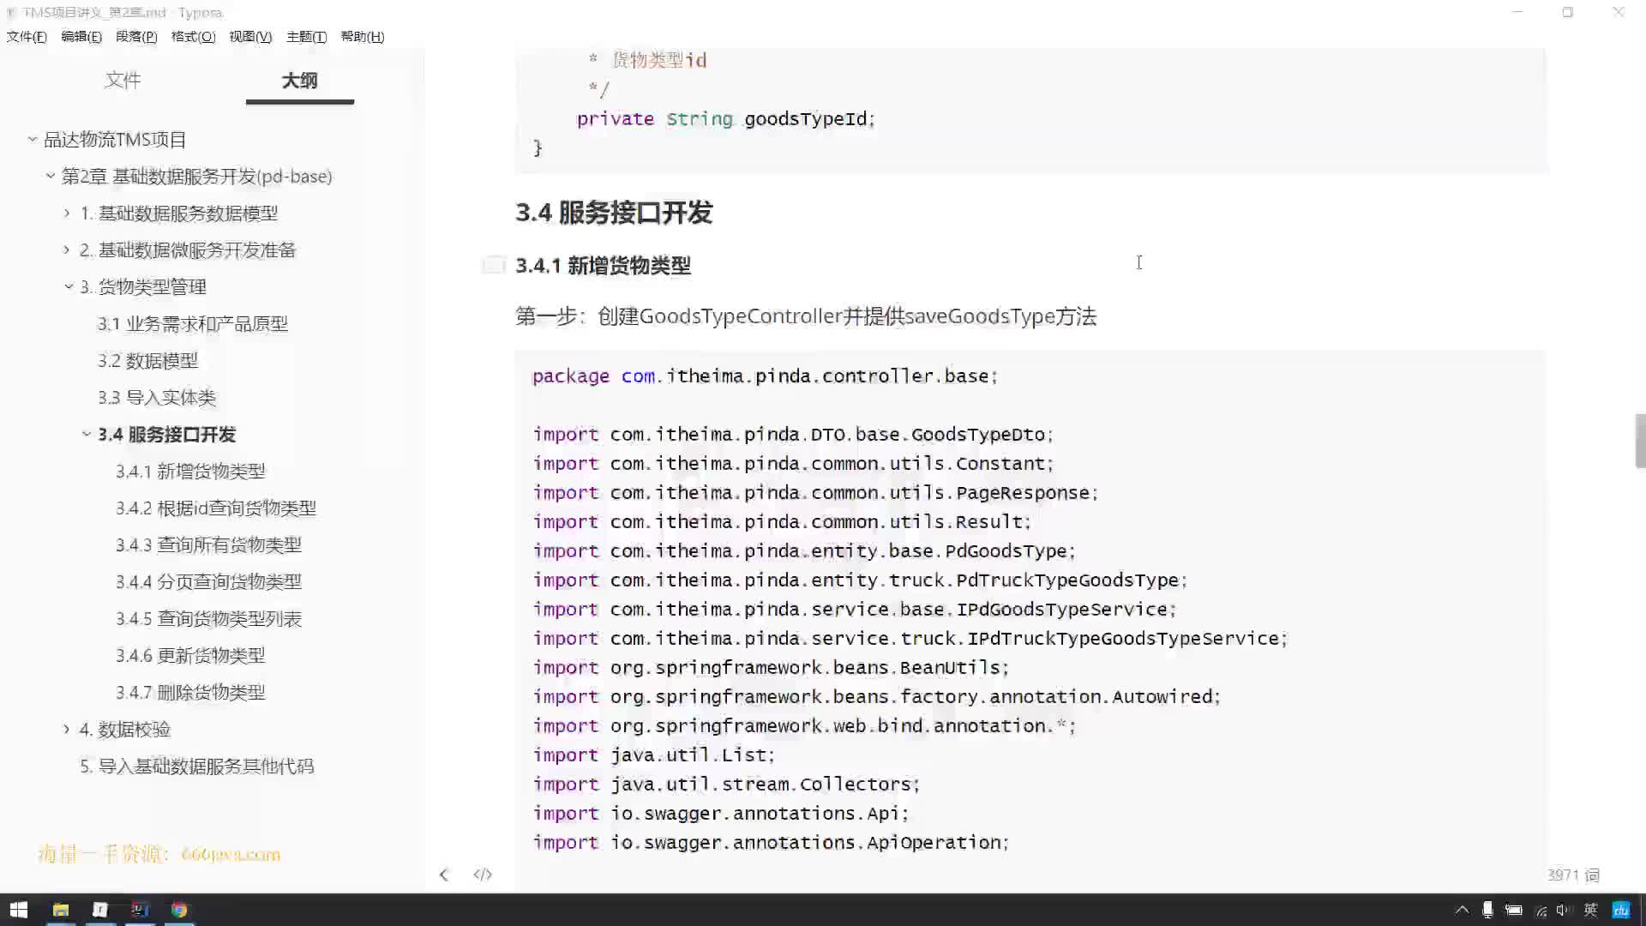The height and width of the screenshot is (926, 1646).
Task: Click vertical scrollbar thumb in editor
Action: tap(1640, 441)
